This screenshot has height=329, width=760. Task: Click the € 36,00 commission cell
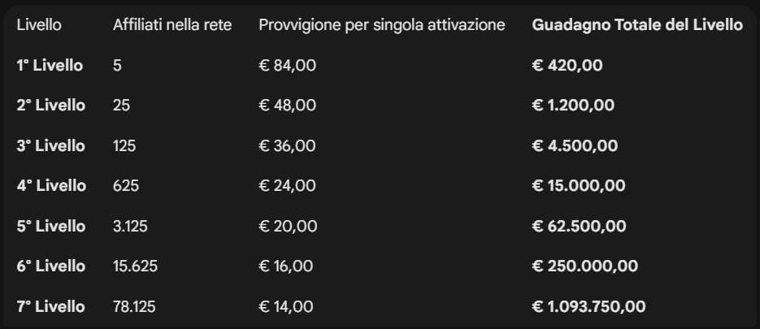point(287,146)
